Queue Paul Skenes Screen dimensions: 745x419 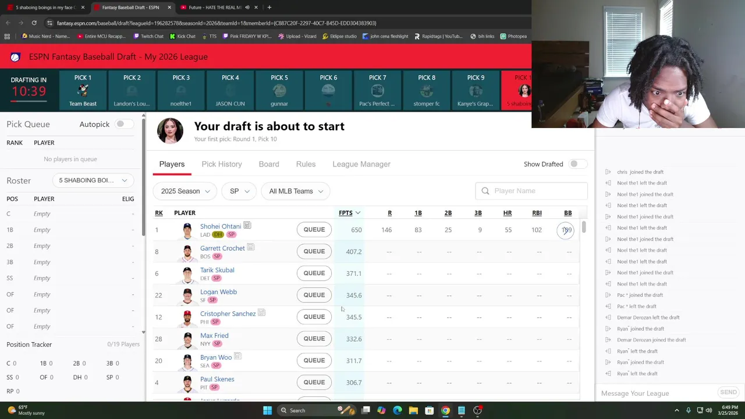coord(314,382)
